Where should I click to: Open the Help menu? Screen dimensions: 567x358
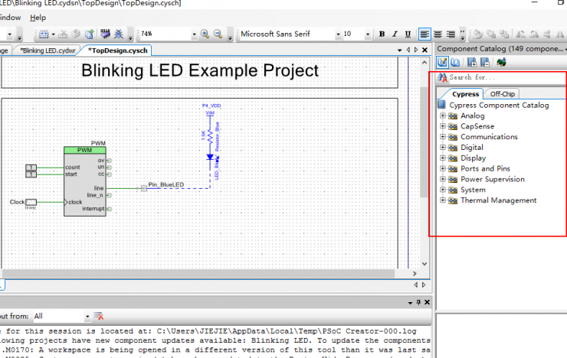(x=38, y=18)
